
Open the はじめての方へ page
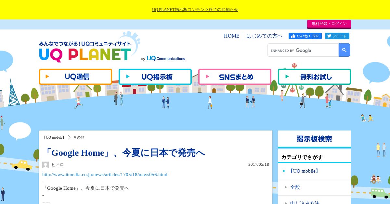(264, 36)
